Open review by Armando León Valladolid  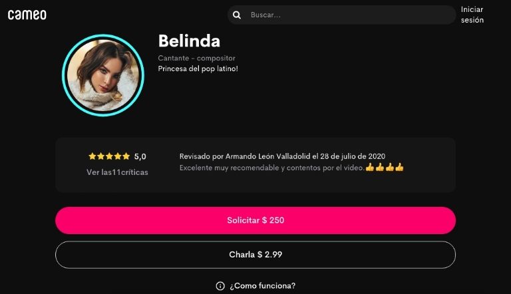[x=282, y=156]
